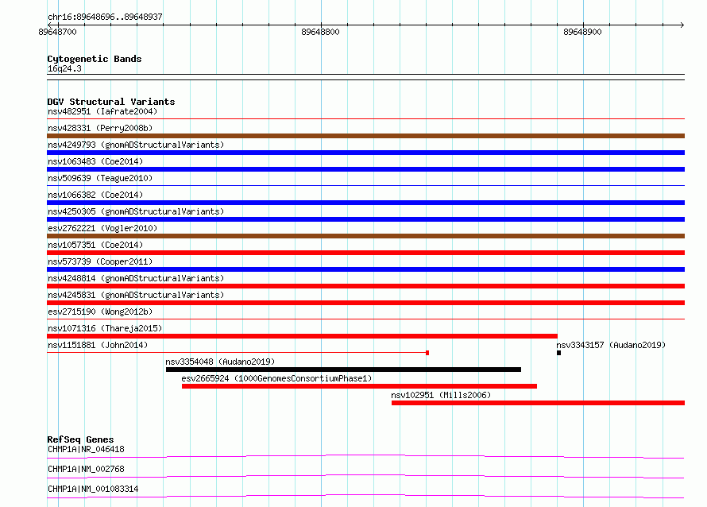Click the red nsv1071316 variant bar
The width and height of the screenshot is (707, 507).
[x=302, y=336]
